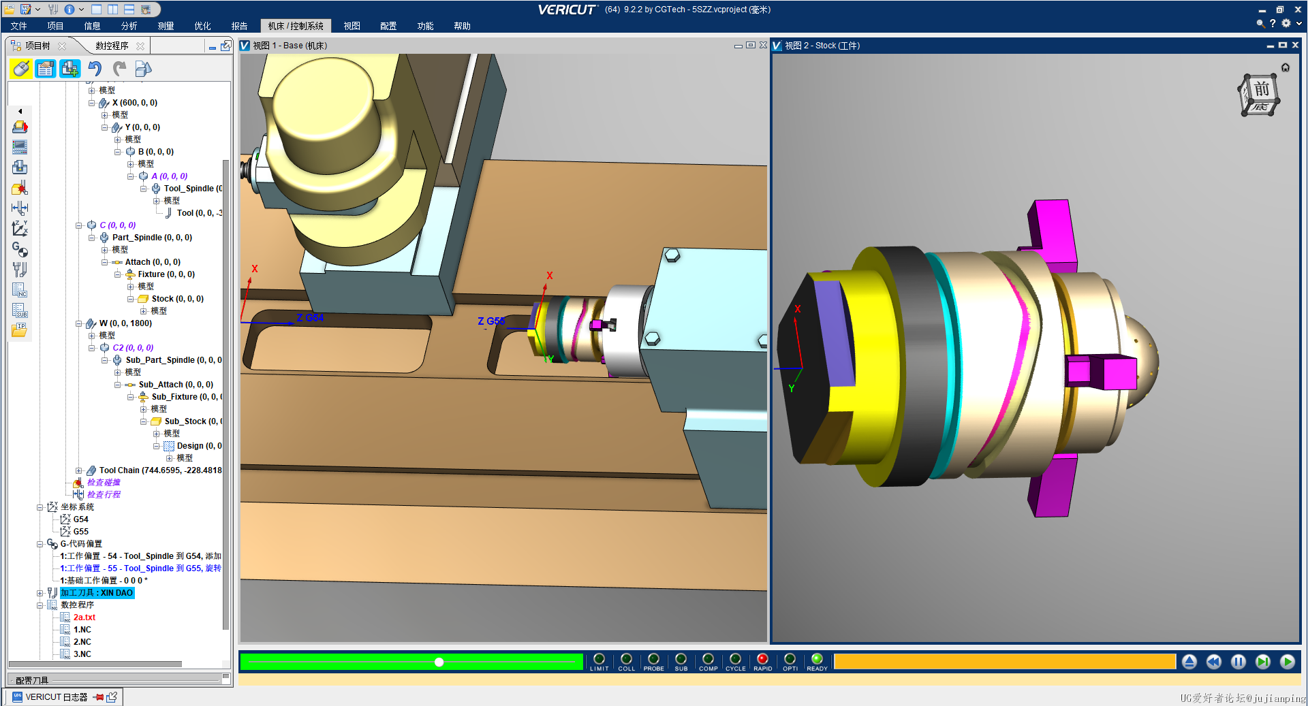Expand the Tool Chain node
Image resolution: width=1308 pixels, height=706 pixels.
(79, 470)
